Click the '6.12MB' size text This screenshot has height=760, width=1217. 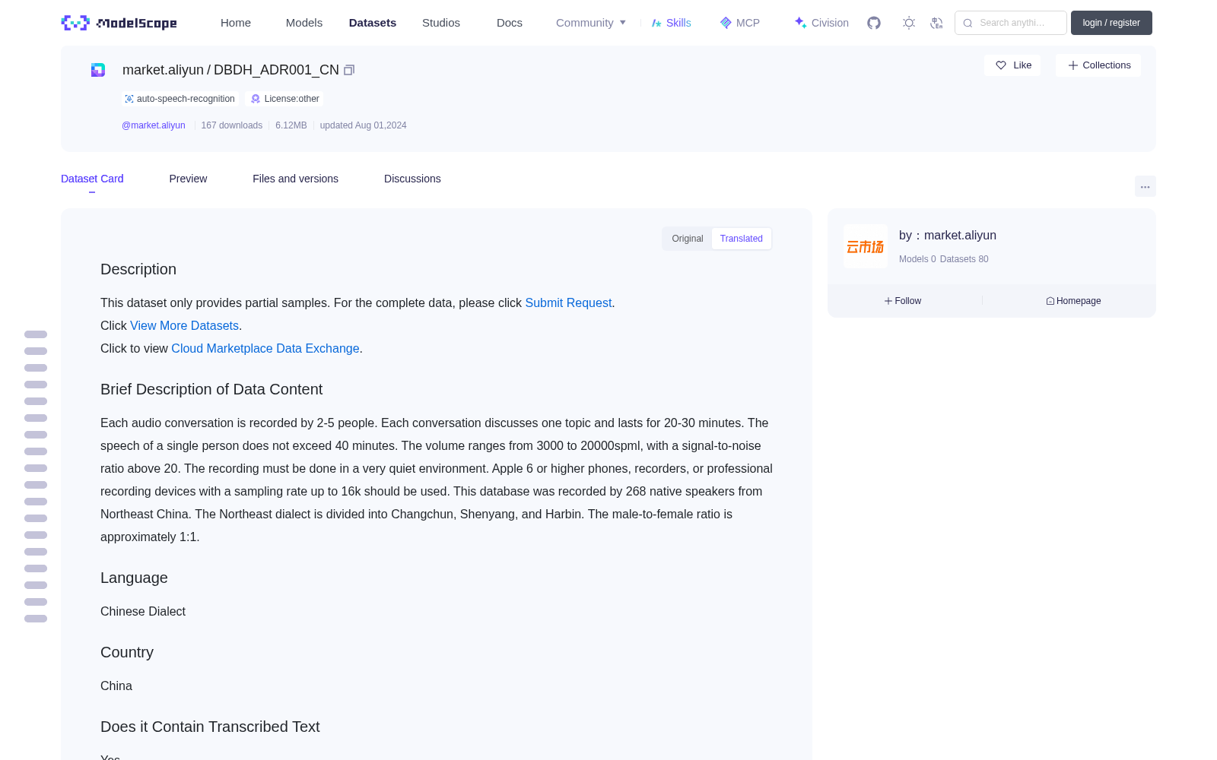[291, 125]
